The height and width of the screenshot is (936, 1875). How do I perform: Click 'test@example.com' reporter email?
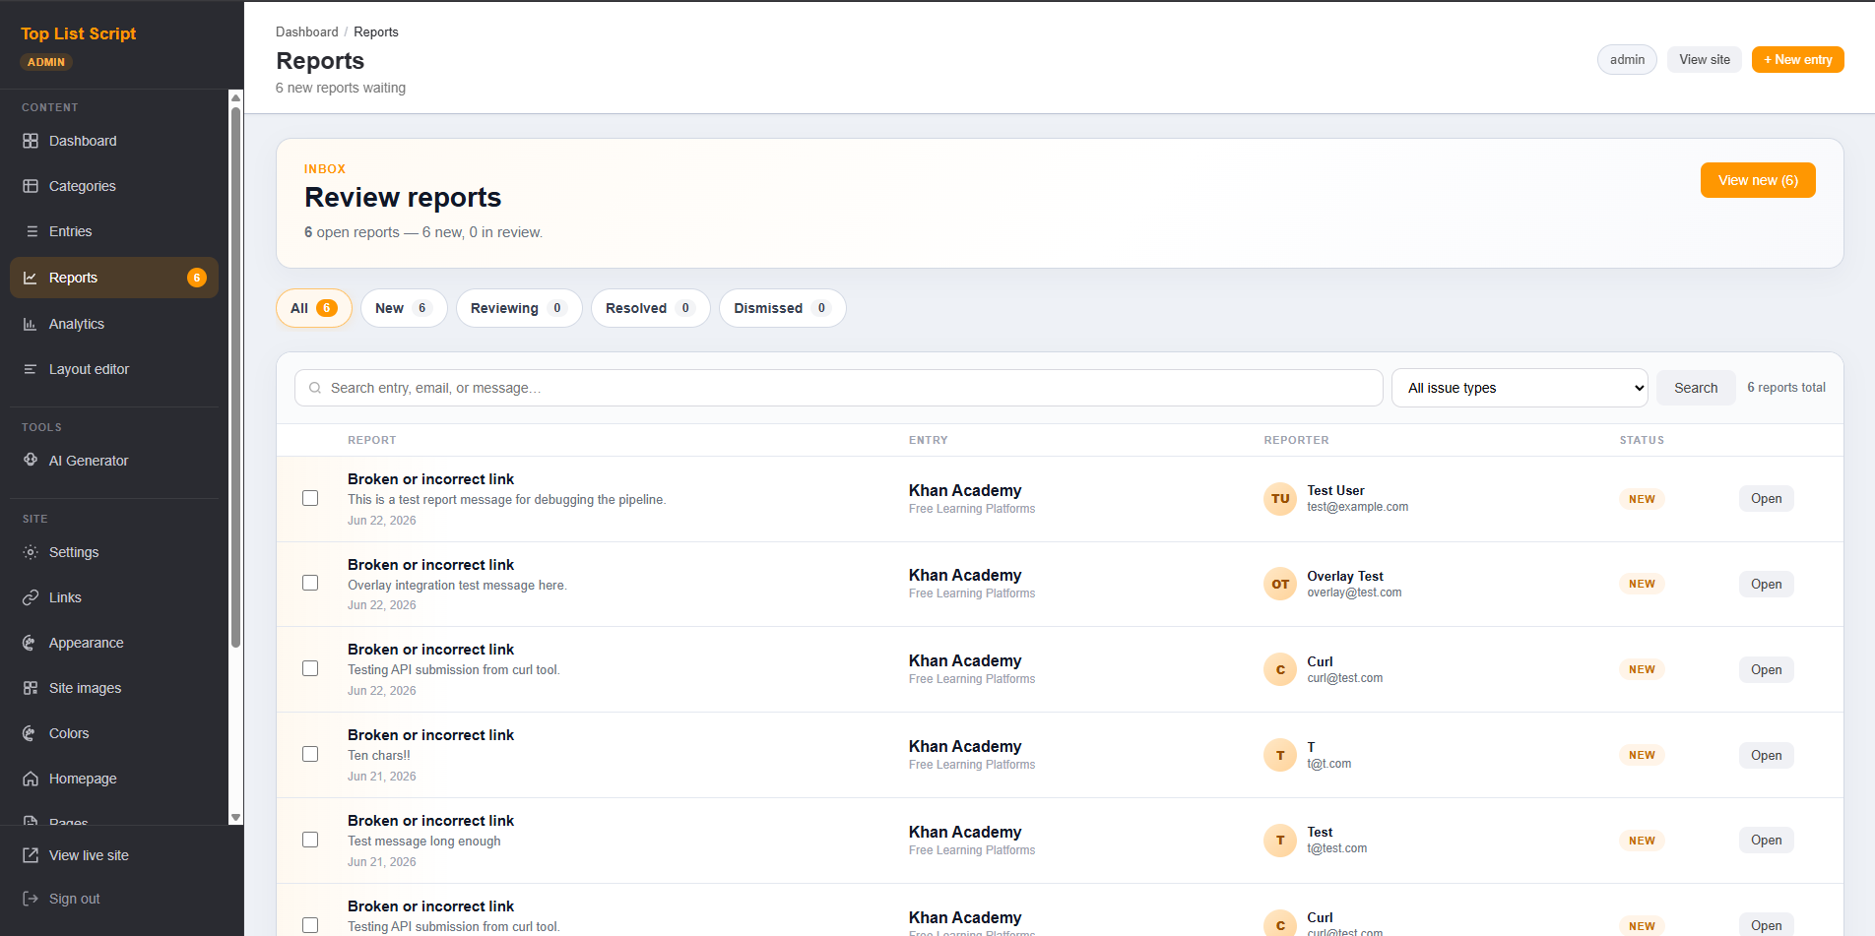1357,507
